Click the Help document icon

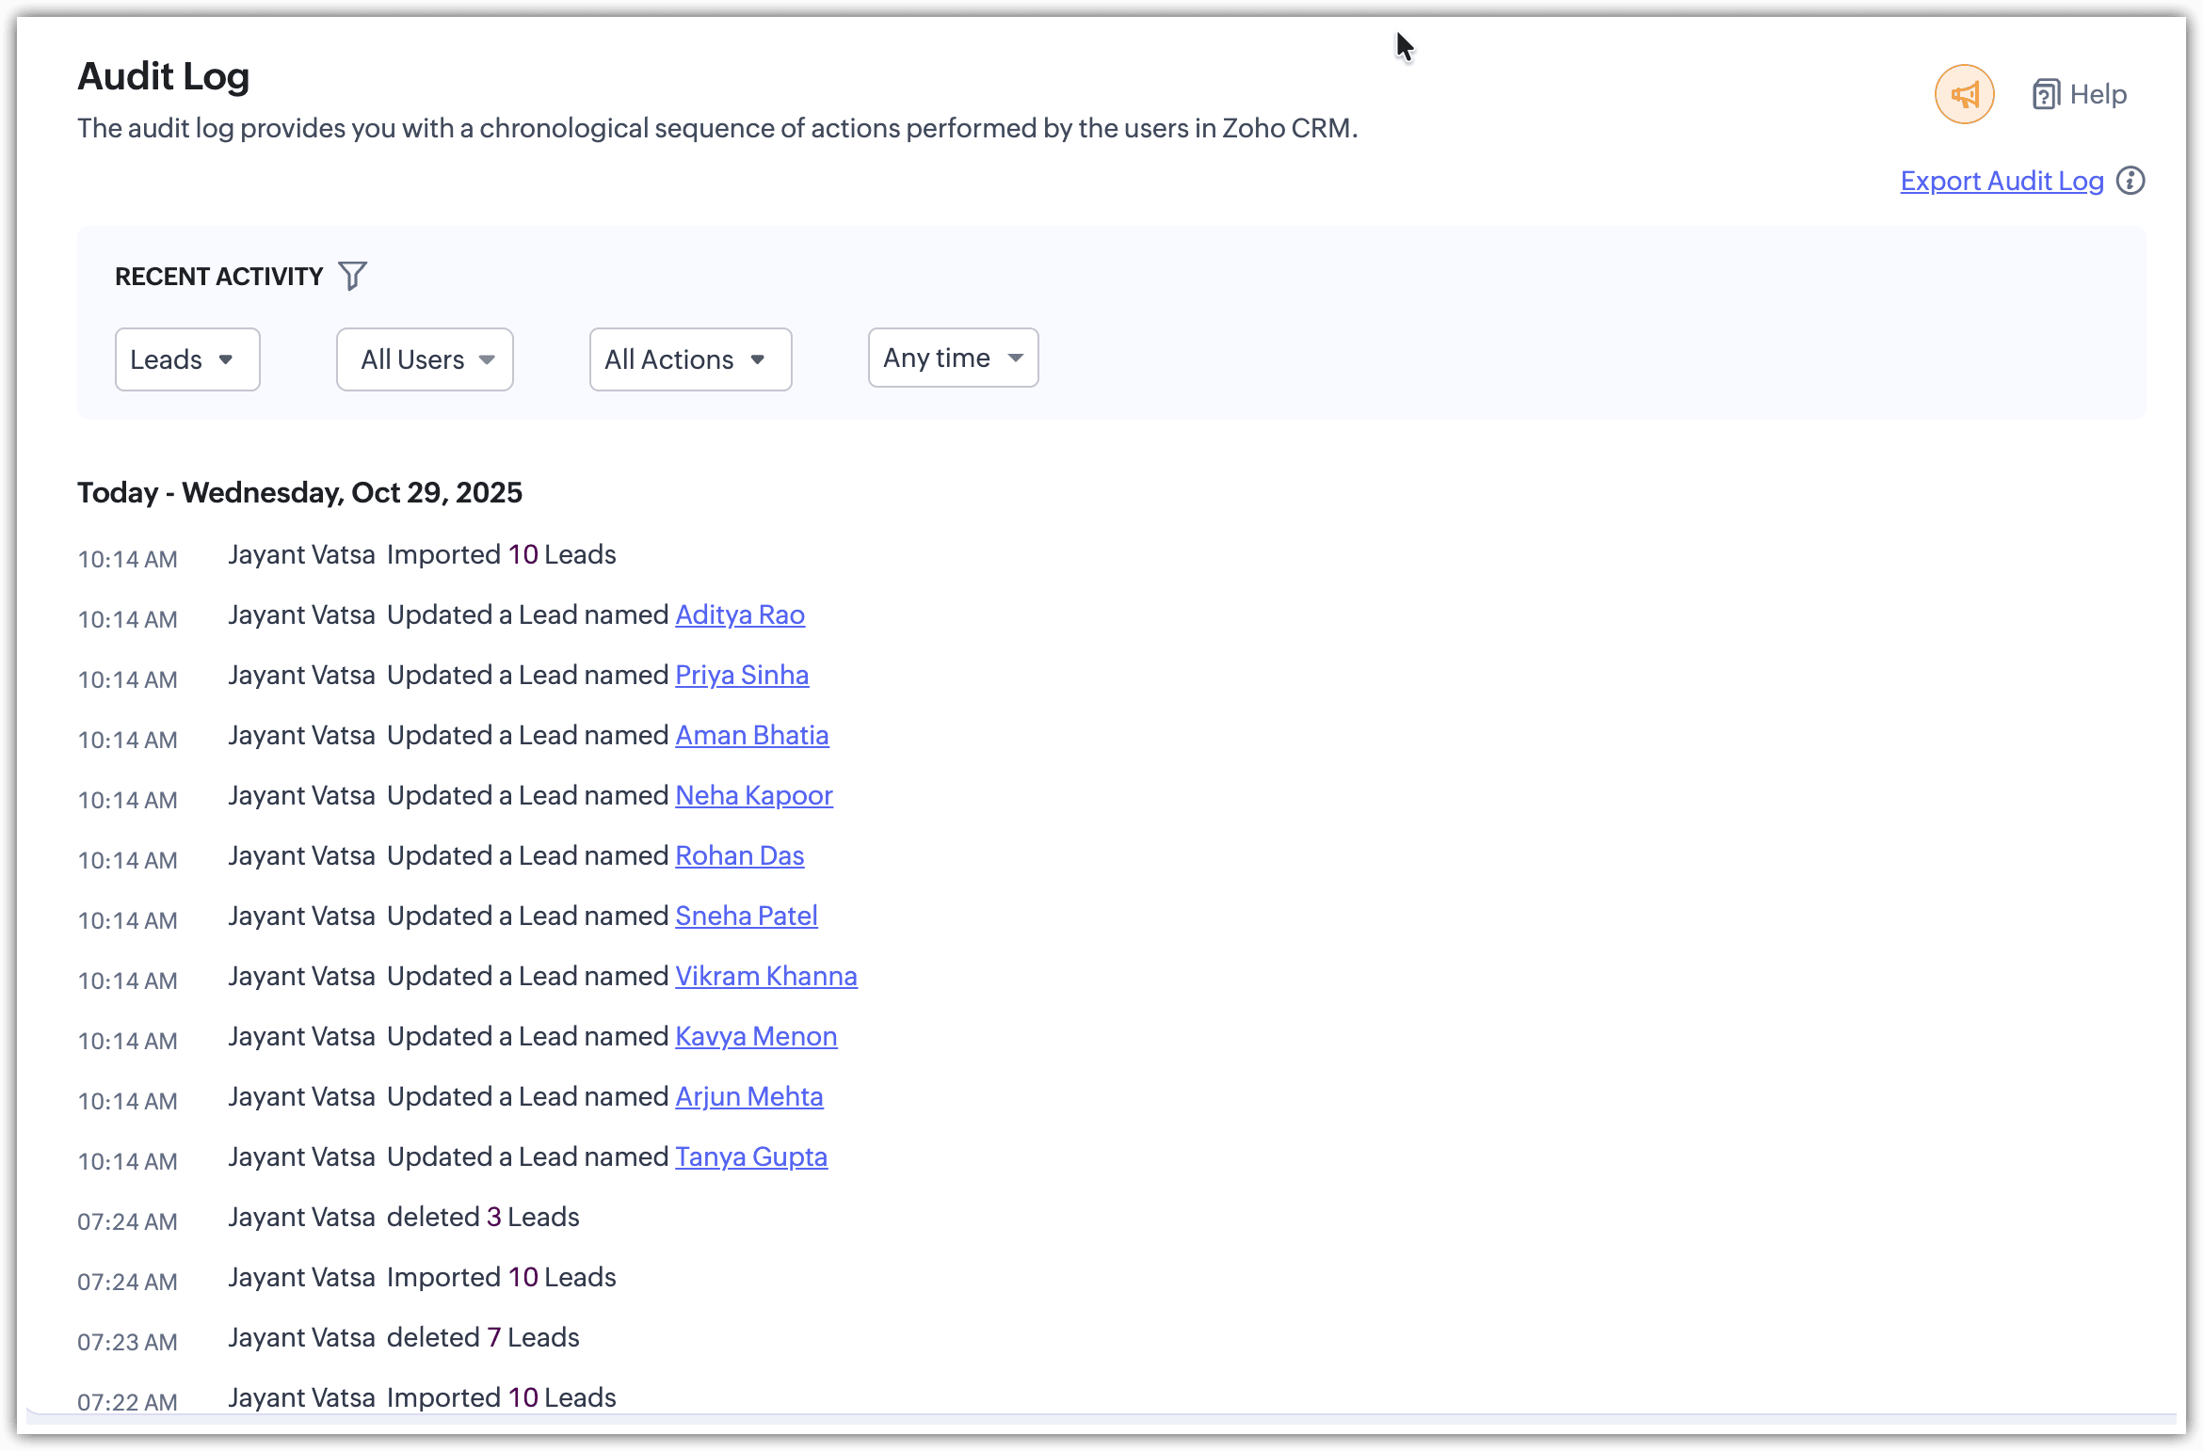click(x=2045, y=94)
